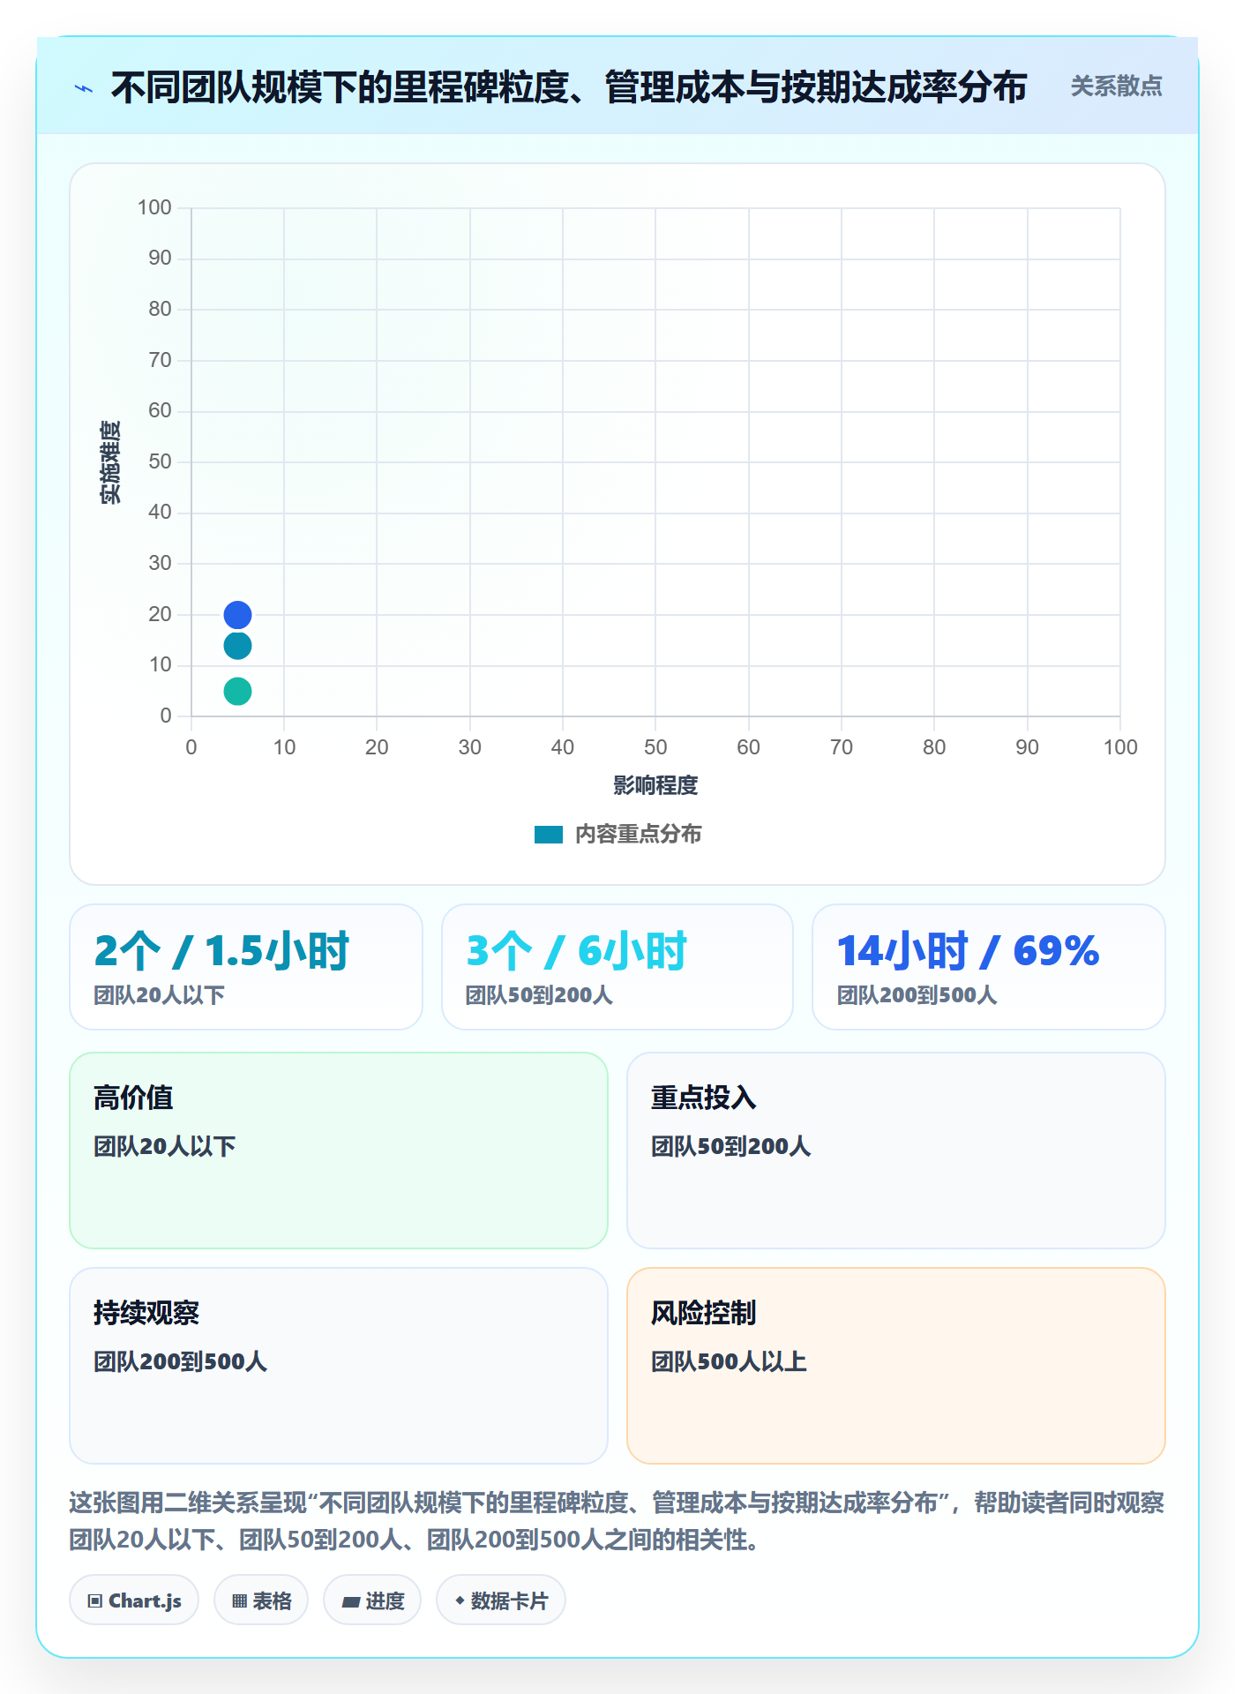
Task: Click the 进度 tag
Action: 372,1600
